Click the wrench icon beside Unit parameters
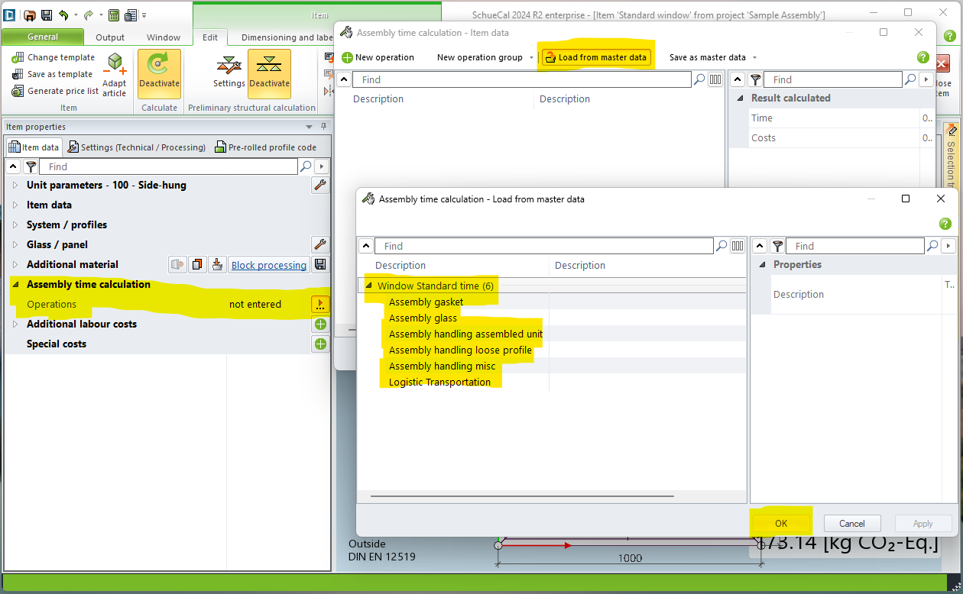The width and height of the screenshot is (963, 594). point(320,185)
